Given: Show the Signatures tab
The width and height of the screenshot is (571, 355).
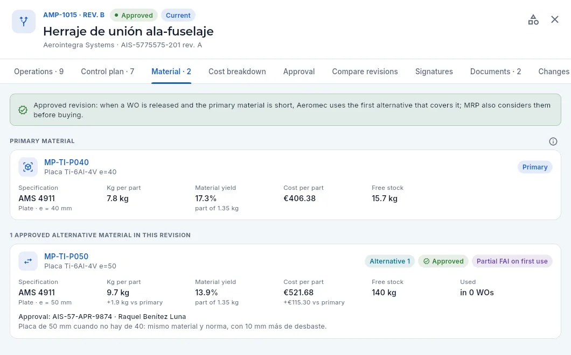Looking at the screenshot, I should pos(434,72).
